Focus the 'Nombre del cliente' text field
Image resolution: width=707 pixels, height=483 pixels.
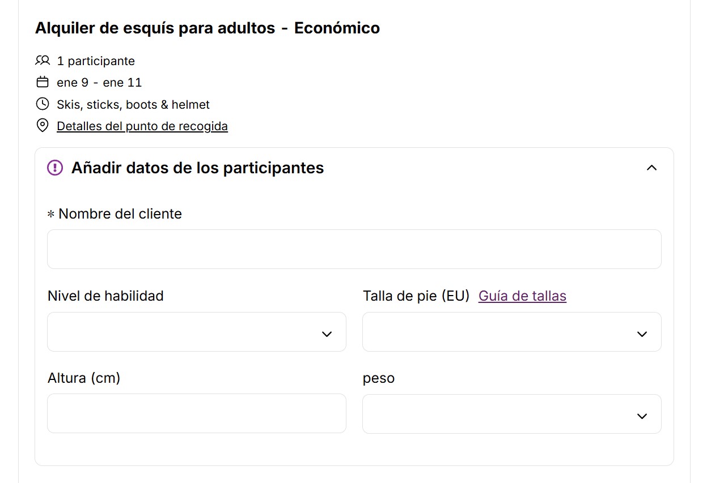354,249
